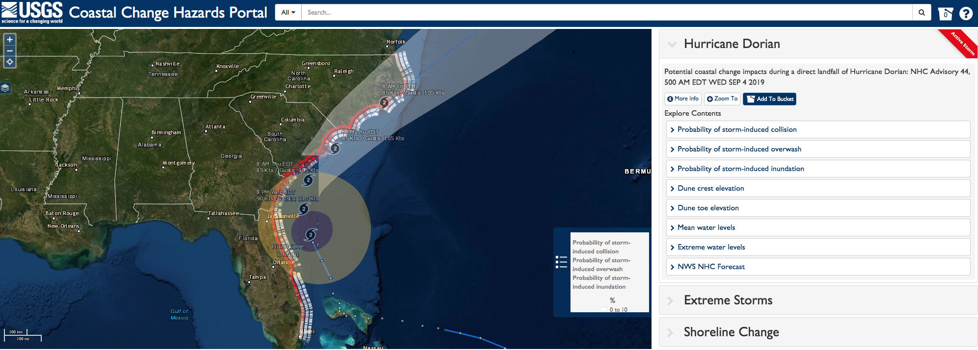Click the search magnifier button
Screen dimensions: 978x350
[x=922, y=13]
